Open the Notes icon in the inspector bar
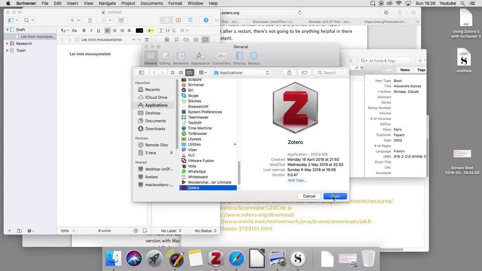Screen dimensions: 482x271 click(167, 40)
